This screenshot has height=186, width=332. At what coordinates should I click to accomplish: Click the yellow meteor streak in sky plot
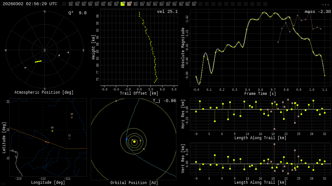(38, 61)
